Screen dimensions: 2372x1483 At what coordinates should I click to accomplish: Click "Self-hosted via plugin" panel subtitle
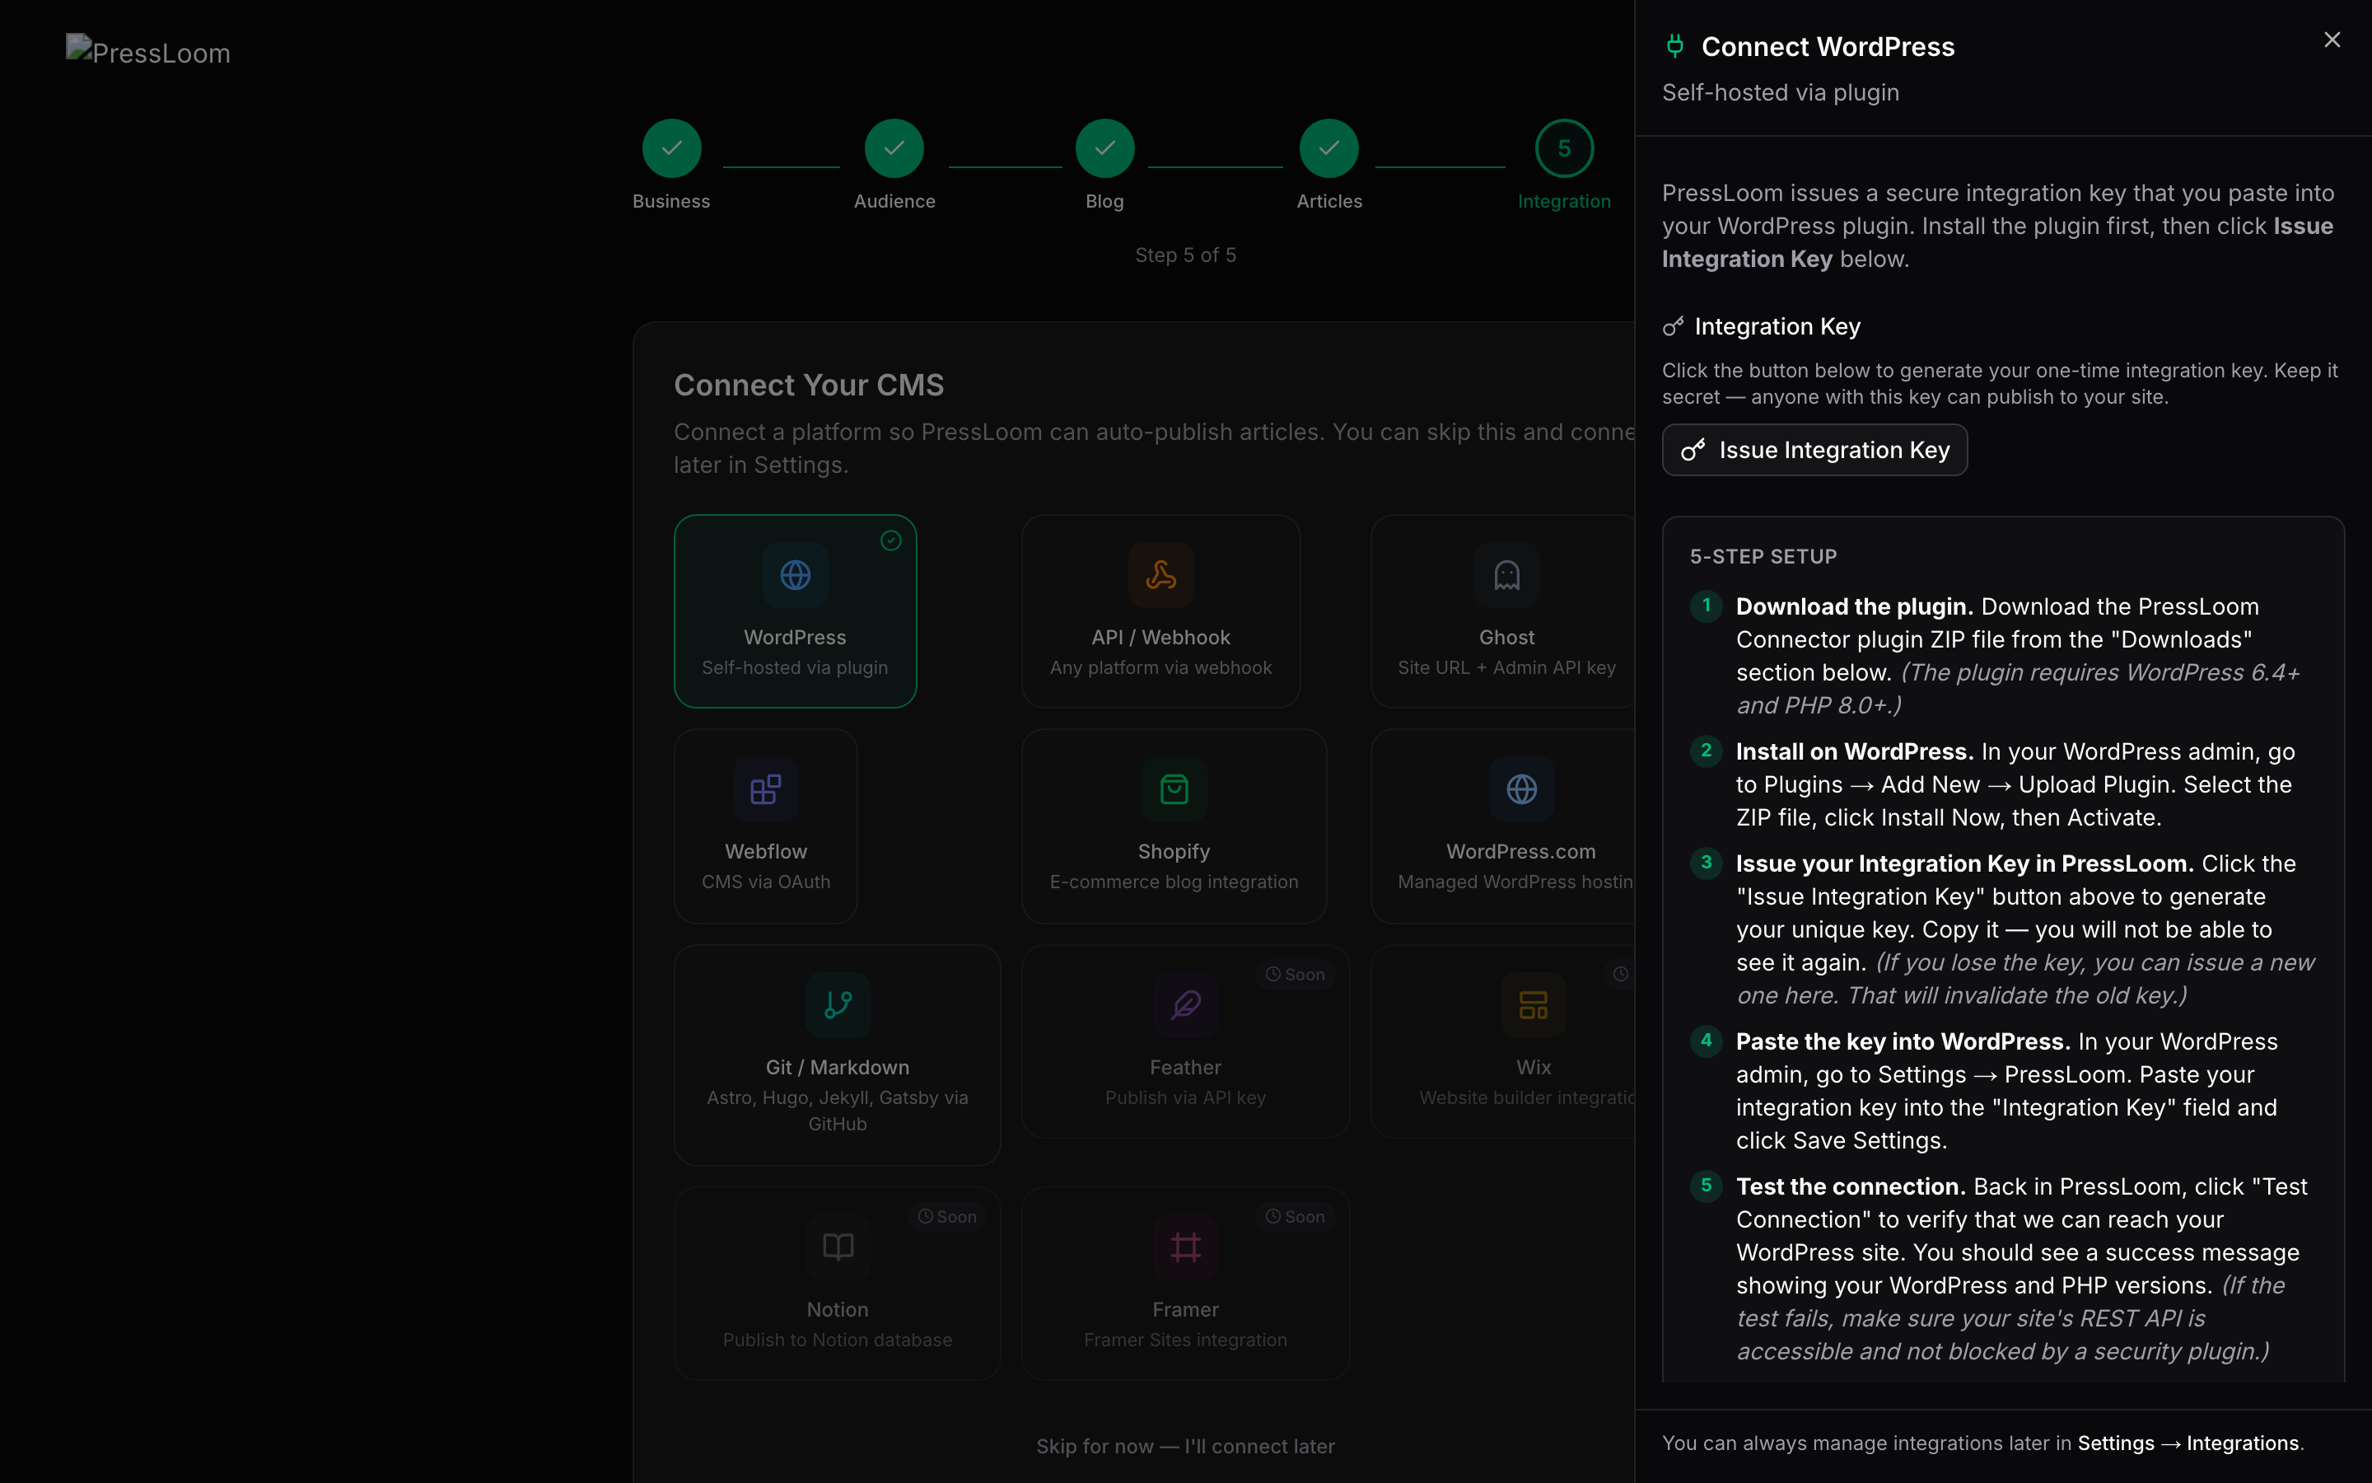click(x=1780, y=92)
